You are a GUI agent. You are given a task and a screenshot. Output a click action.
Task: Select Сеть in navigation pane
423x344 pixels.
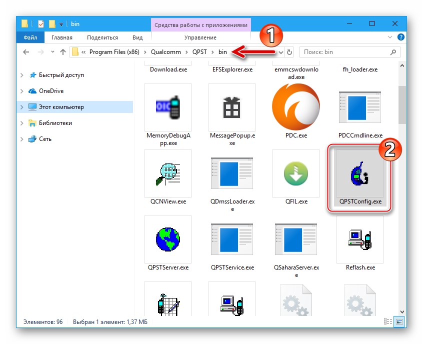tap(45, 139)
